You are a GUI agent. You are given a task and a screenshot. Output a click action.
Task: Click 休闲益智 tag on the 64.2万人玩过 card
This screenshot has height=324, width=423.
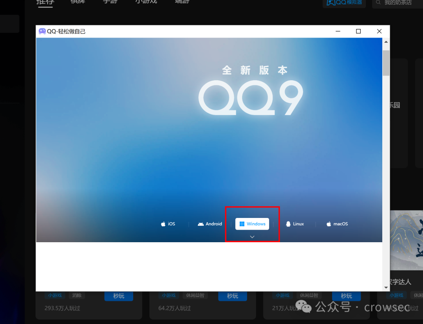[x=195, y=295]
